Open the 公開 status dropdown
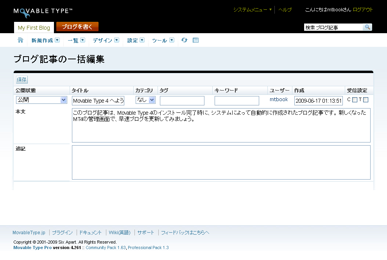The height and width of the screenshot is (260, 387). click(41, 100)
